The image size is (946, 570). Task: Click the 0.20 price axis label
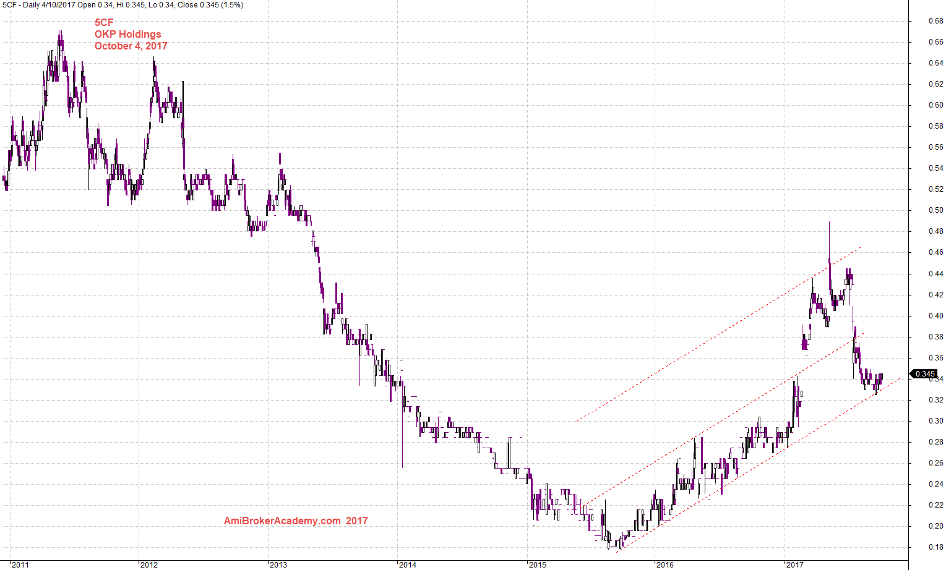click(936, 526)
